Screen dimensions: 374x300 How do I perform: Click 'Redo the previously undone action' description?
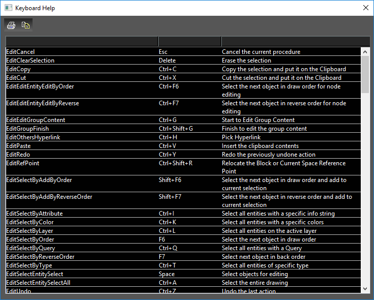(269, 155)
